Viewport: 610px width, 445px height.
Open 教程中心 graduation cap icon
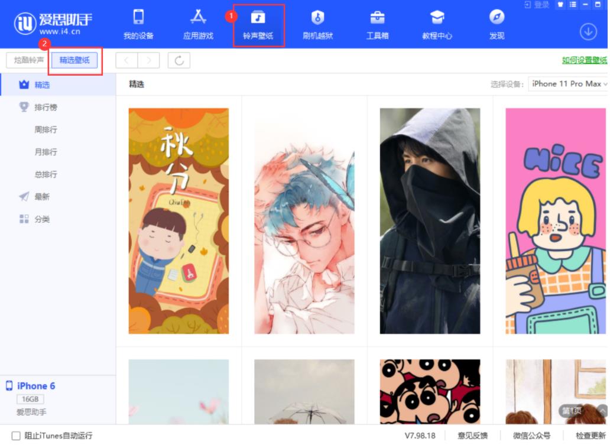tap(437, 18)
